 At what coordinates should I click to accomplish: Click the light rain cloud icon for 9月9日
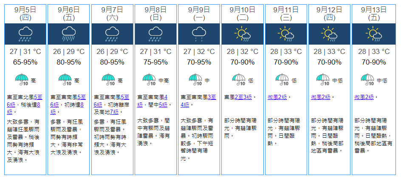click(199, 34)
